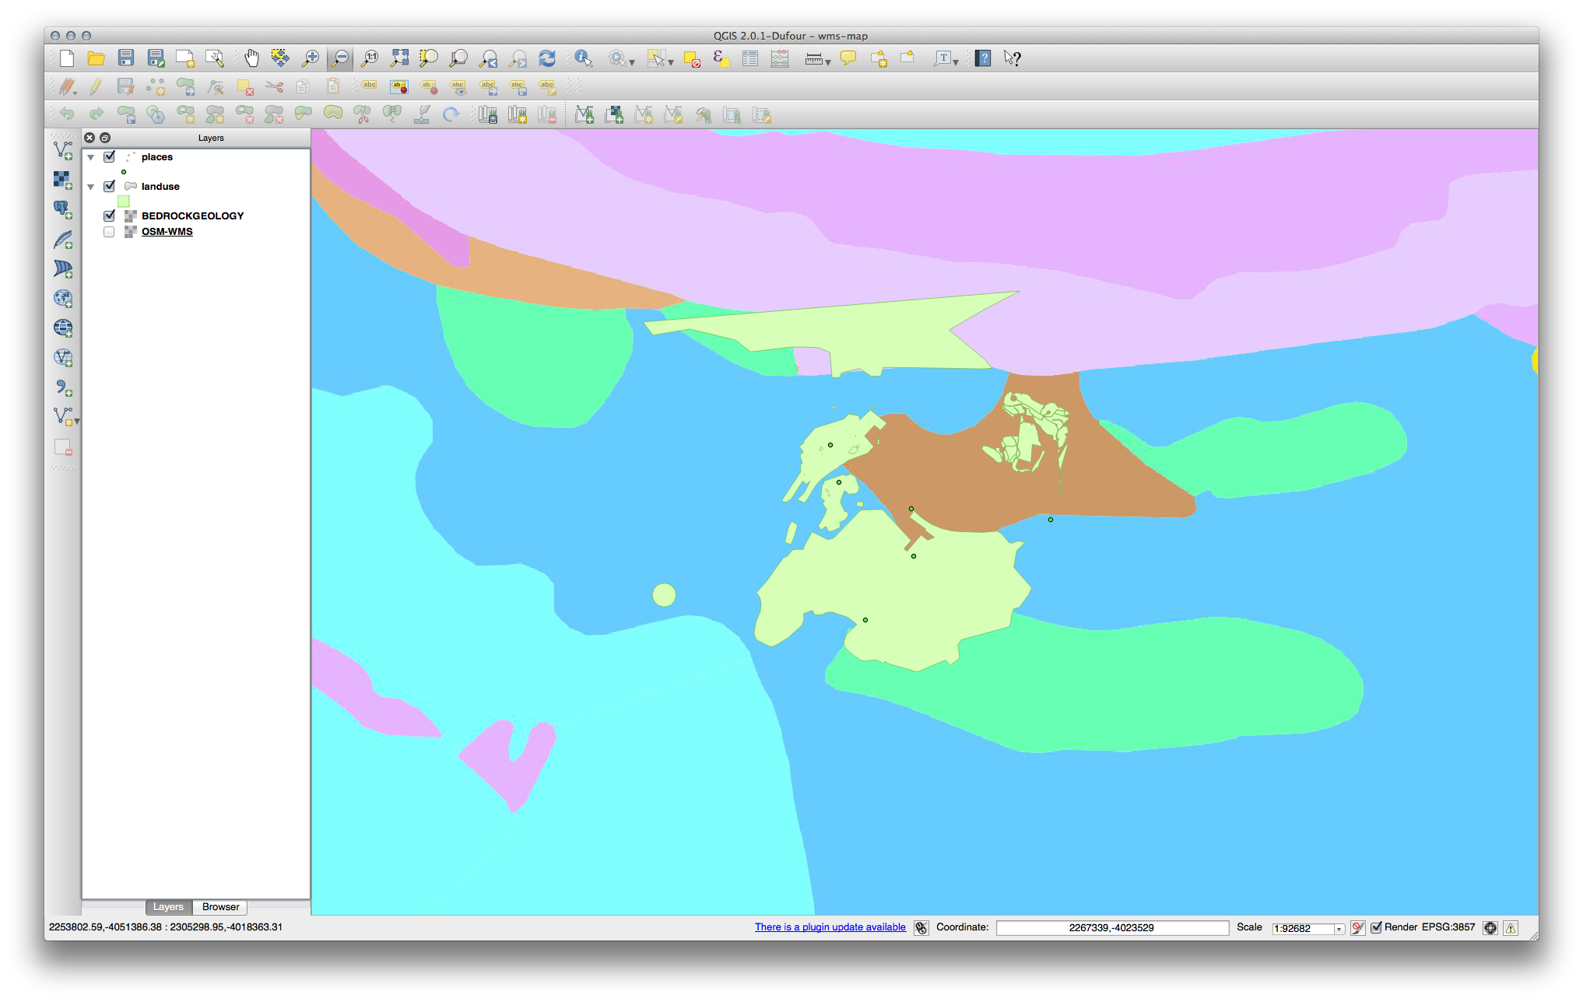Uncheck the Render checkbox
1583x1002 pixels.
pyautogui.click(x=1376, y=927)
